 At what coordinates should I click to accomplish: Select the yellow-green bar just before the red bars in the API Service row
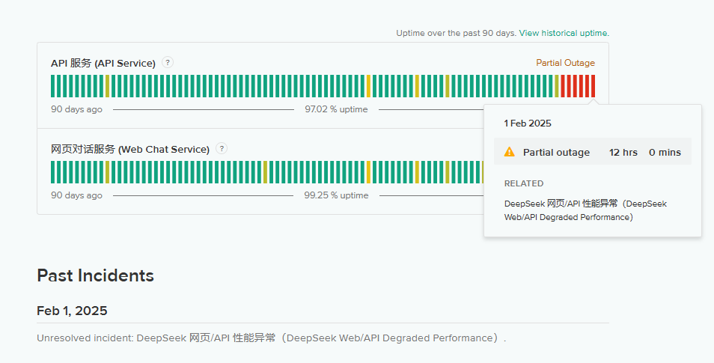click(x=557, y=86)
